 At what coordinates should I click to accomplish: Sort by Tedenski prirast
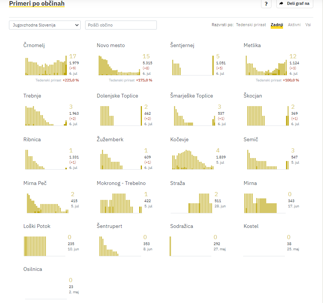[x=251, y=25]
